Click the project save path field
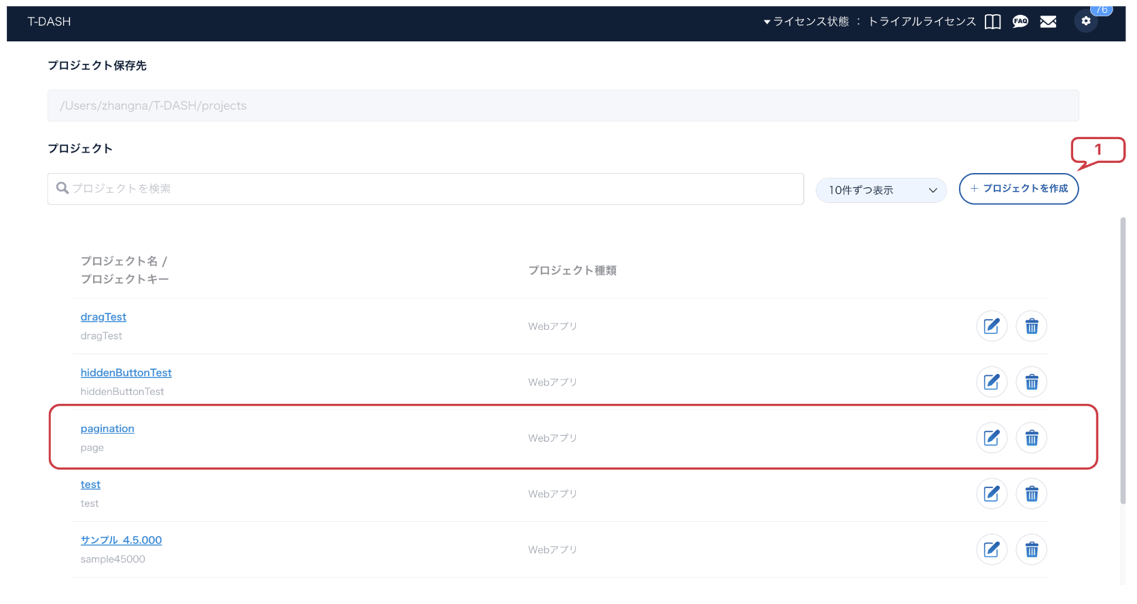The height and width of the screenshot is (604, 1137). click(x=563, y=106)
